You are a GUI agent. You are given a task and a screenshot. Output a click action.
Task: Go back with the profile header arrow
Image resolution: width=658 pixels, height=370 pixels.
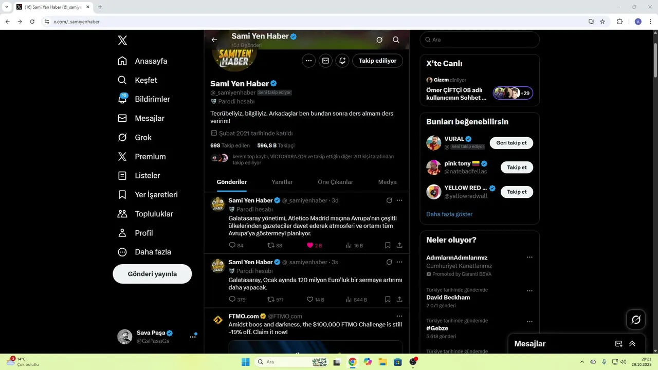[214, 40]
